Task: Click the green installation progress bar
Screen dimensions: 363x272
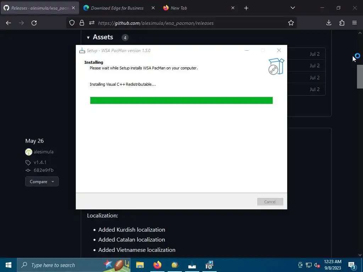Action: (x=181, y=100)
